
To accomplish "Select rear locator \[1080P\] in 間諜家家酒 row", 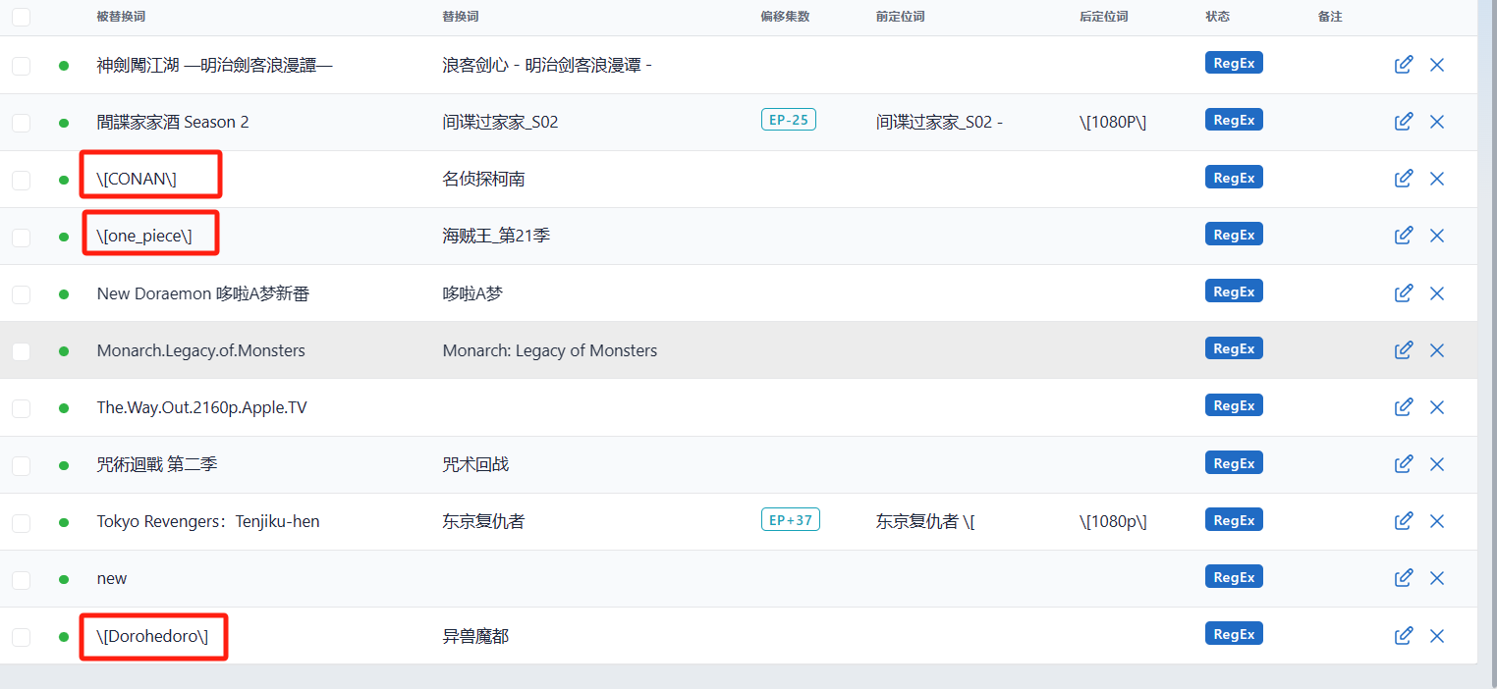I will (1113, 122).
